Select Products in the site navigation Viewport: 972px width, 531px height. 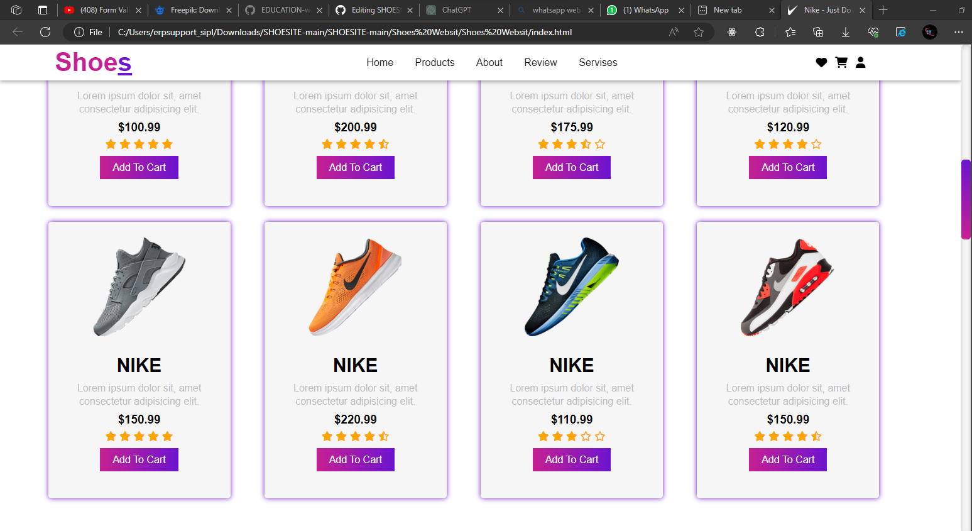[434, 62]
